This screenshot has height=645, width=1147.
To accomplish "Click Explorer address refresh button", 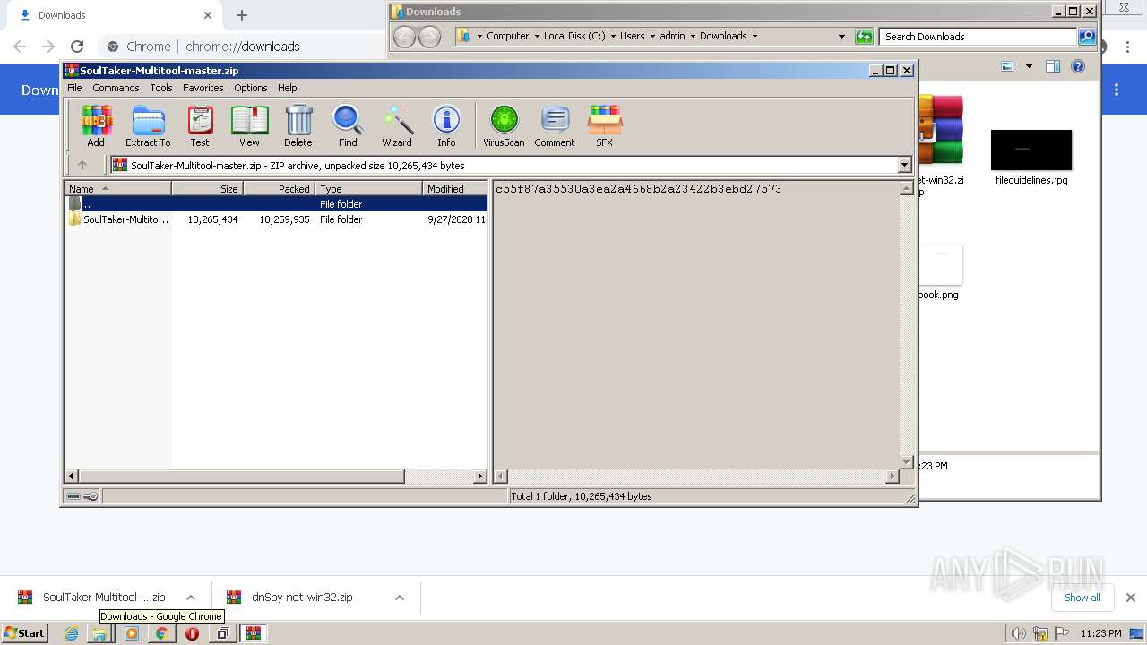I will [x=864, y=37].
